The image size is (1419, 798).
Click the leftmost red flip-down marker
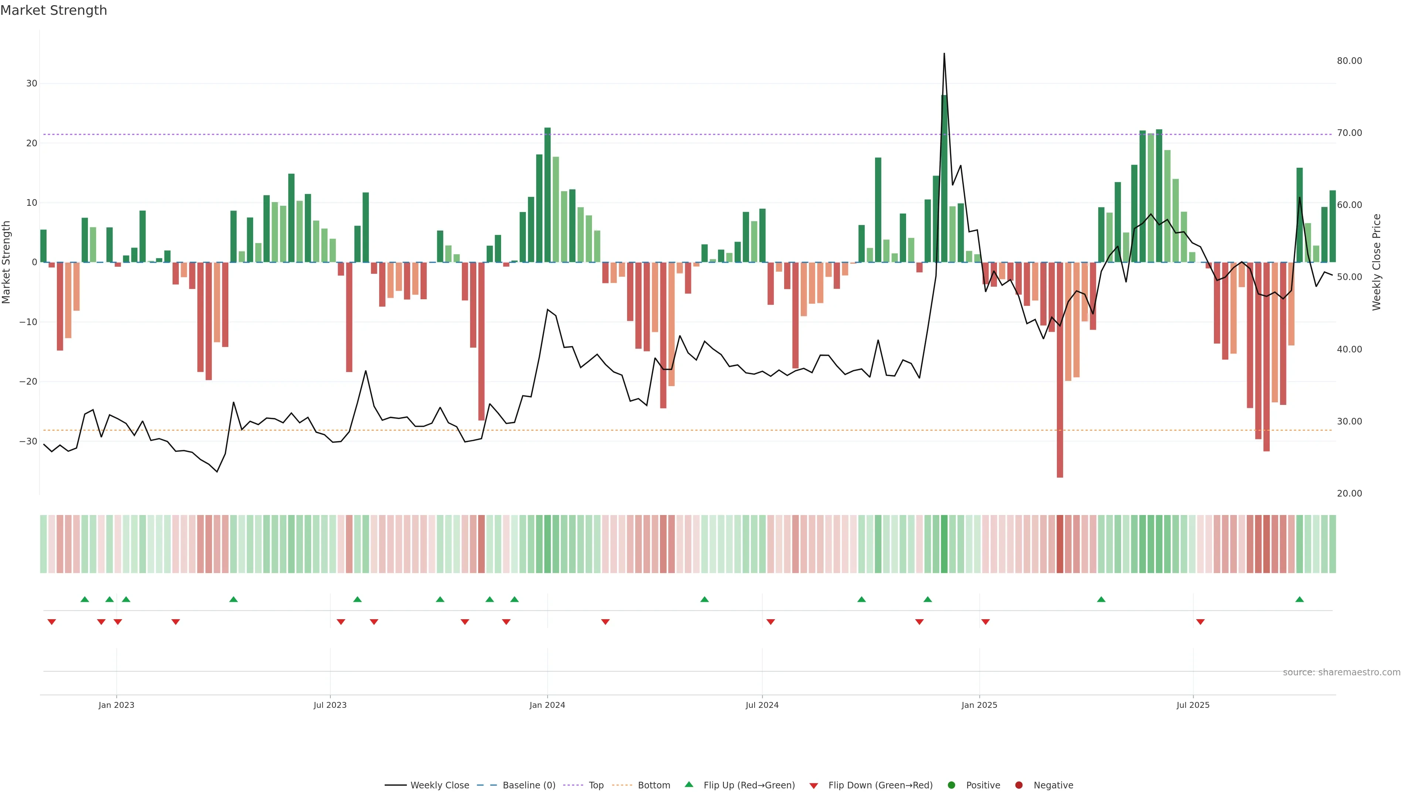(x=52, y=622)
